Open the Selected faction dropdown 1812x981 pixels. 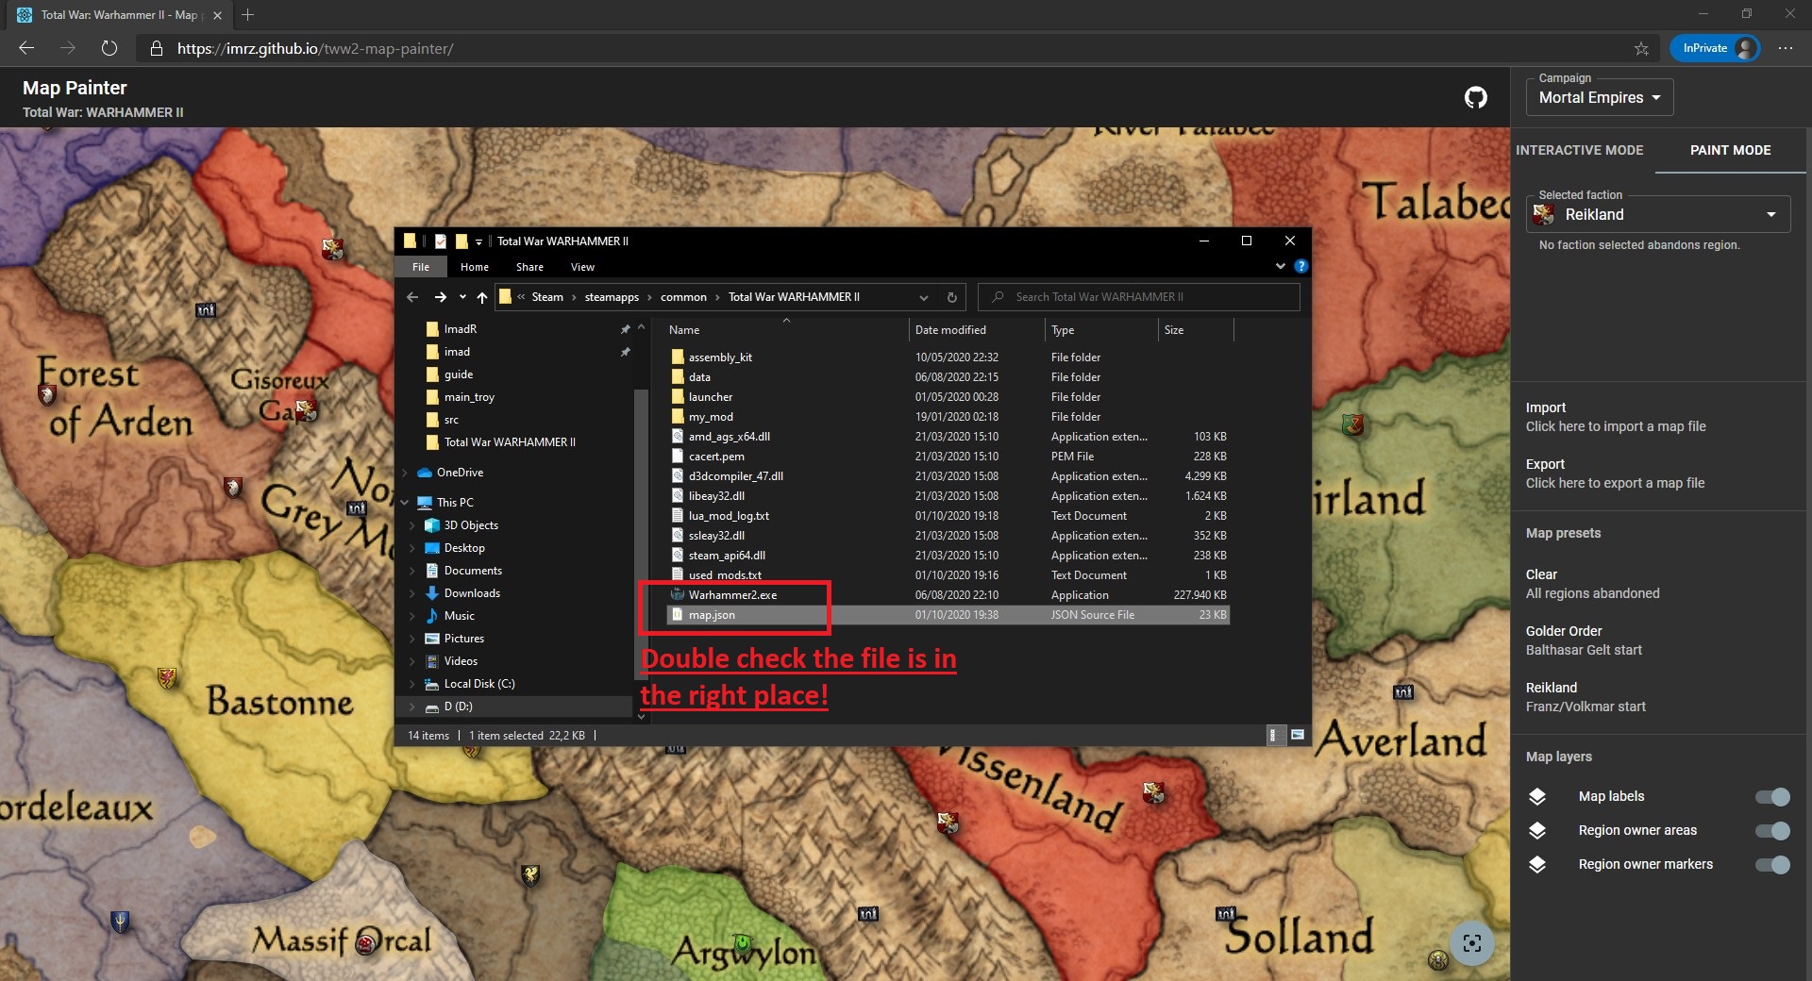pyautogui.click(x=1658, y=214)
